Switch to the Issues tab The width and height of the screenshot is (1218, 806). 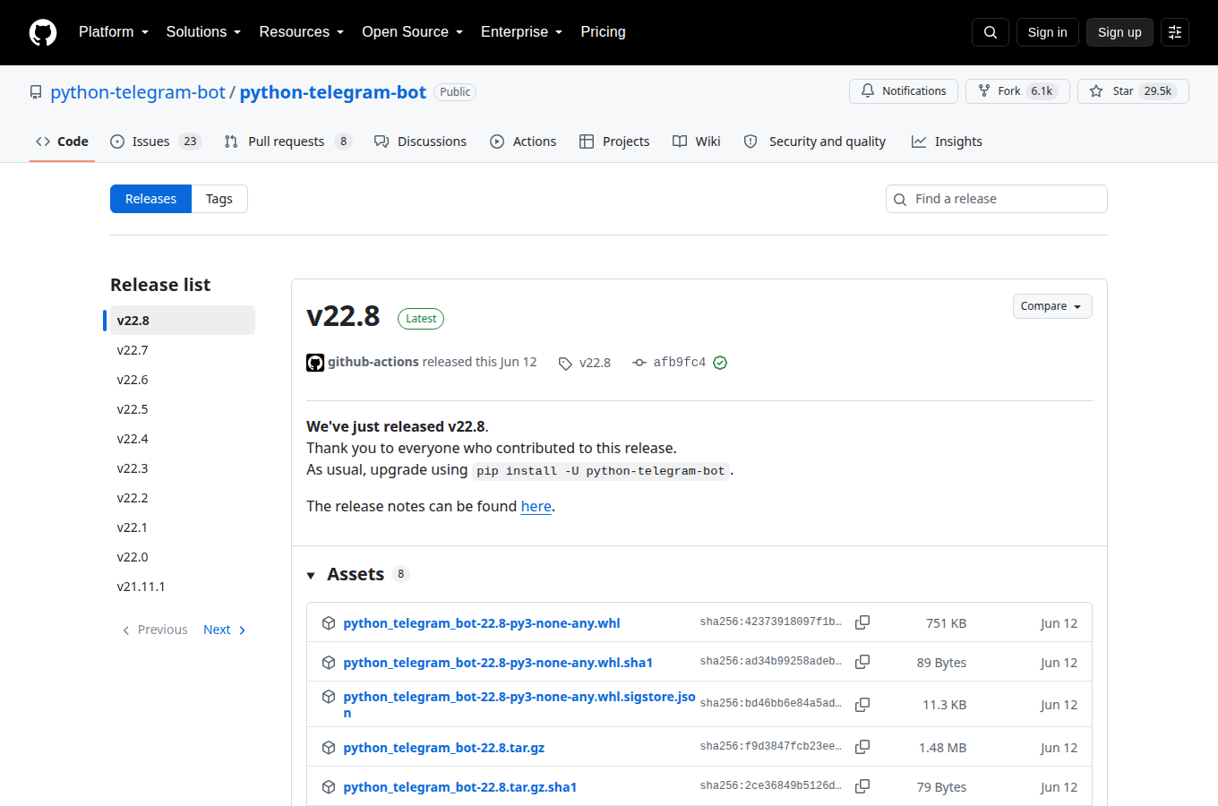pyautogui.click(x=155, y=141)
